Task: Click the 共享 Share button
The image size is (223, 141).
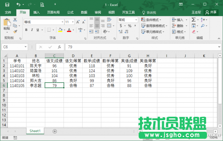Action: (211, 12)
